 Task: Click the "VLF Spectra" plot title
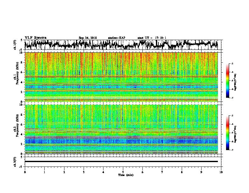[36, 38]
